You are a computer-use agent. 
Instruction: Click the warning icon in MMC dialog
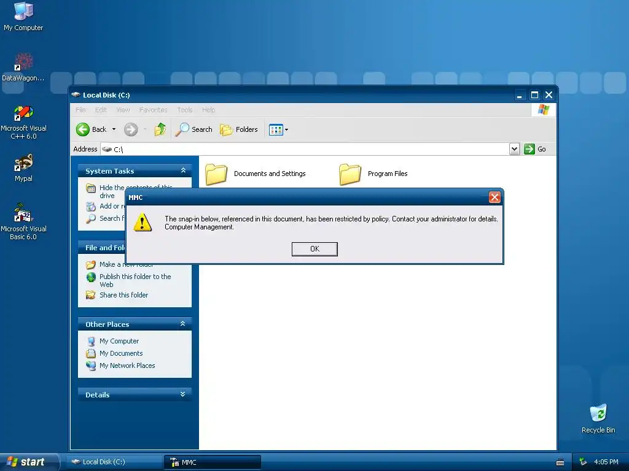coord(143,222)
